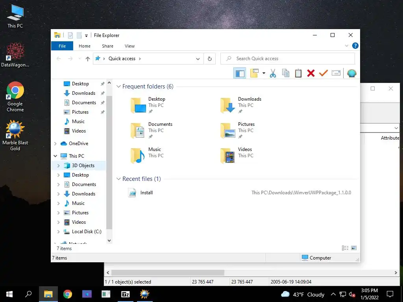Toggle the preview pane toolbar icon
This screenshot has width=403, height=302.
240,74
